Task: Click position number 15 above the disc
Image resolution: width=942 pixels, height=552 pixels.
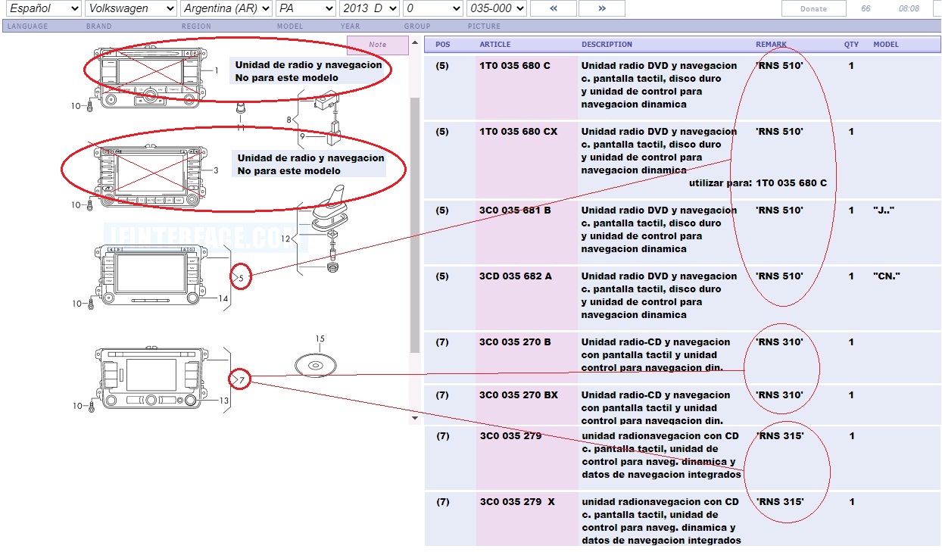Action: point(320,339)
